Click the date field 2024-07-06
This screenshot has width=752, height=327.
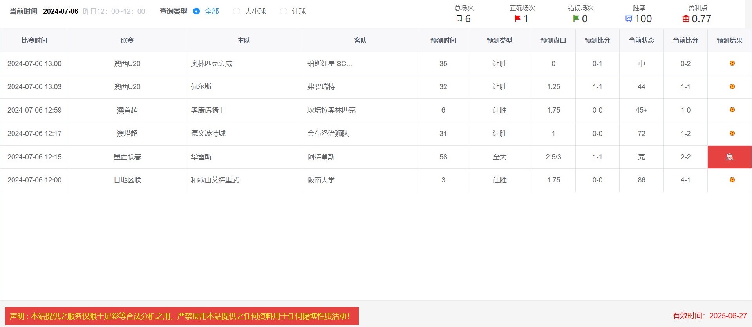61,11
